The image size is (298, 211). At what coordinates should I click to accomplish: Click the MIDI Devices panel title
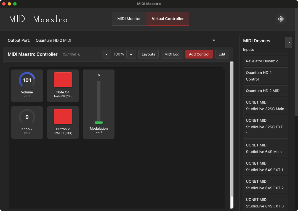257,41
